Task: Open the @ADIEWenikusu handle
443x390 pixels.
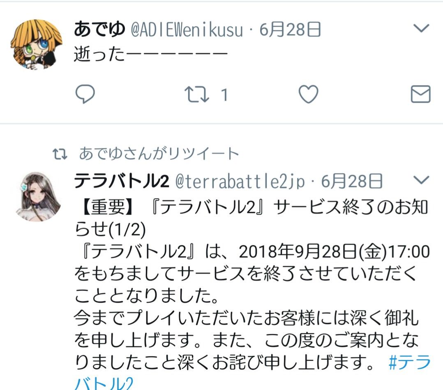Action: coord(187,30)
